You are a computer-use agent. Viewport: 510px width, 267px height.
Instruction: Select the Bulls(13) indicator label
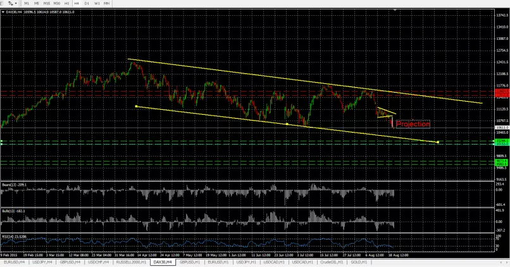14,211
